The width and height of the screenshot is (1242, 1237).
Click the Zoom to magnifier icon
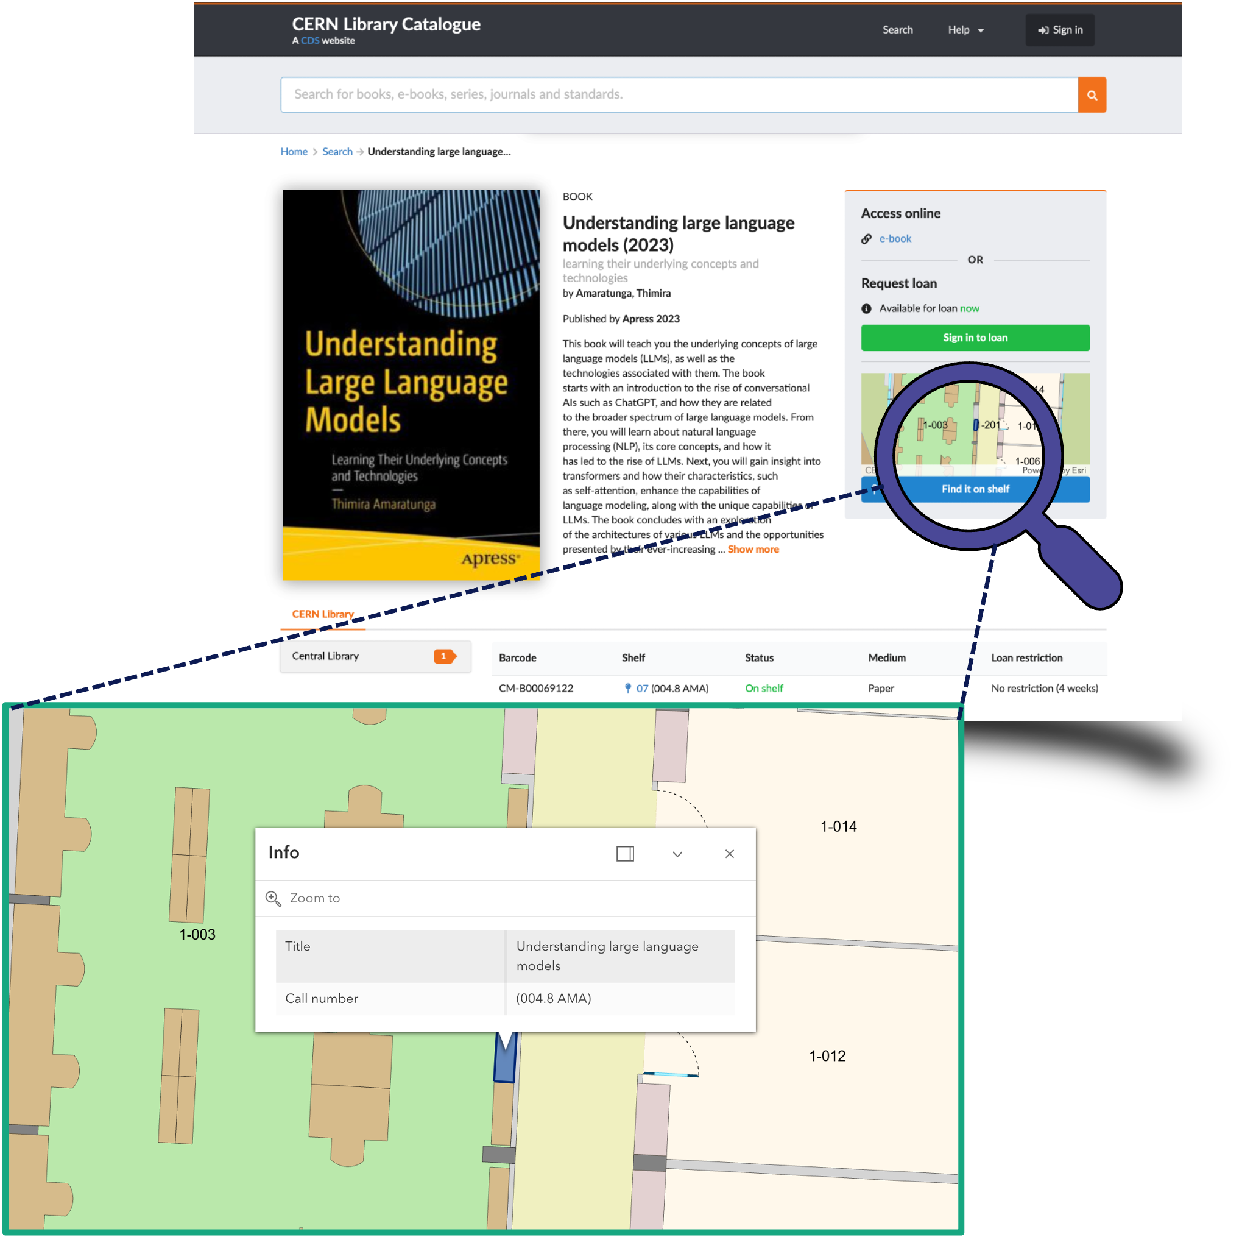coord(273,898)
